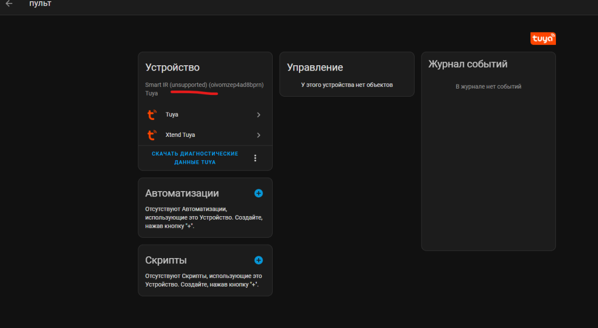Go back using the top-left arrow
This screenshot has height=328, width=598.
pos(9,3)
